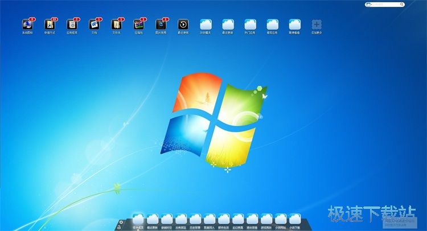Open the dock's 玄幻修真 cloud icon

238,220
